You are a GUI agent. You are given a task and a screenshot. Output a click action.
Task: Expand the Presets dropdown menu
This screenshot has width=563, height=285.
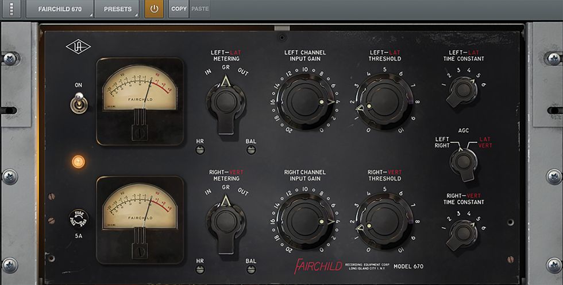coord(117,9)
